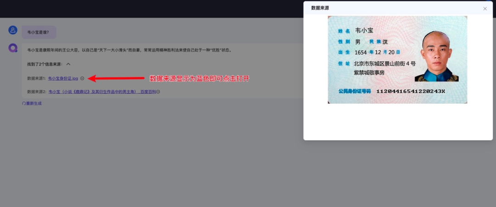Open the 百度百科 韦小宝 source link
The width and height of the screenshot is (496, 207).
click(x=102, y=92)
